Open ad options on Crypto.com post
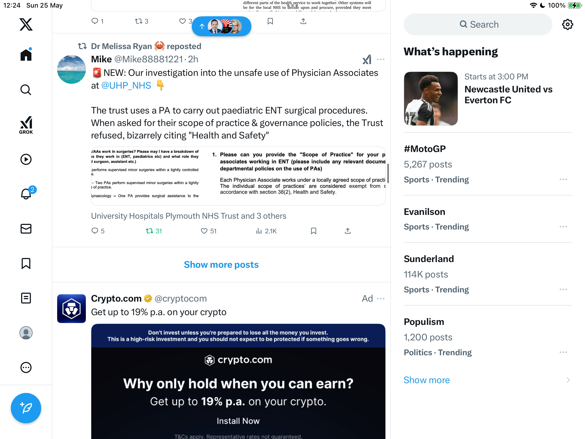585x439 pixels. 381,299
